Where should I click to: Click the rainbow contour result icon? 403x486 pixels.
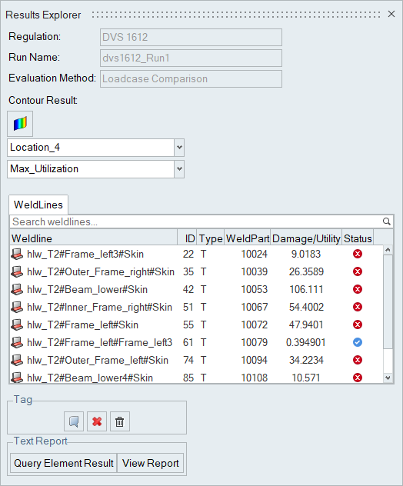coord(20,124)
